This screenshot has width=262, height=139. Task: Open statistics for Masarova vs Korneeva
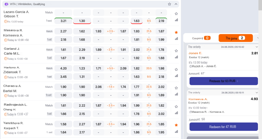point(176,39)
